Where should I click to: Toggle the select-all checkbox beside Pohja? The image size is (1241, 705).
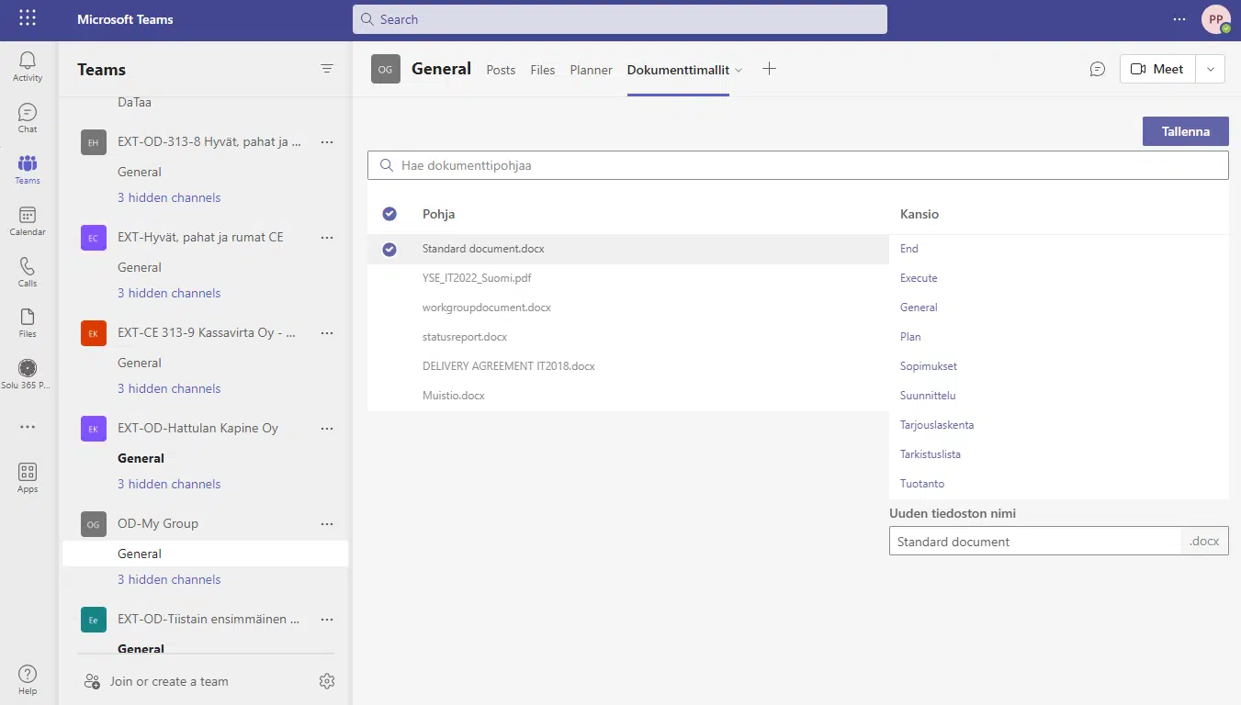pyautogui.click(x=389, y=214)
